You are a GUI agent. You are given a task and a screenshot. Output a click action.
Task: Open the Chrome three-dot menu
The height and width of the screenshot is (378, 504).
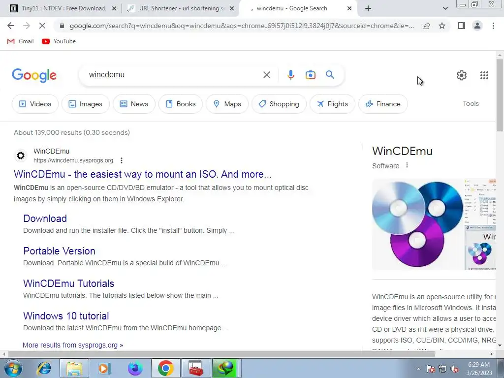pos(493,26)
